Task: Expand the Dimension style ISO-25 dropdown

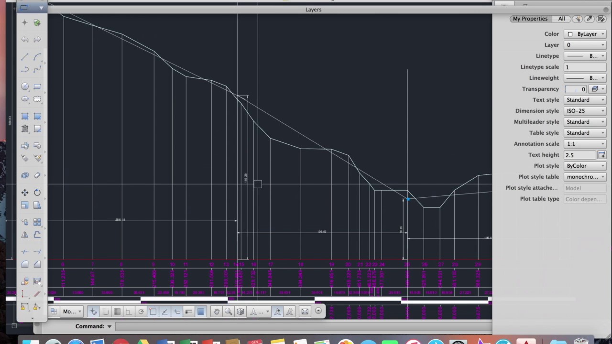Action: click(x=585, y=111)
